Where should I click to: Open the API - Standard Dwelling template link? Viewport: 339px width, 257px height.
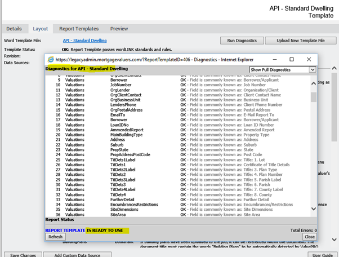[84, 41]
